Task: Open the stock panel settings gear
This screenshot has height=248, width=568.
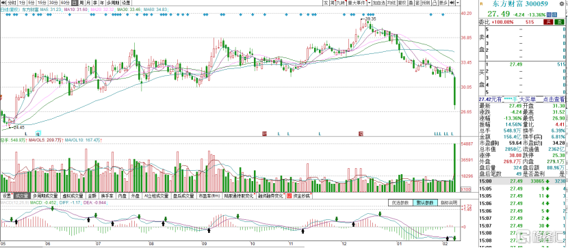Action: click(x=561, y=3)
